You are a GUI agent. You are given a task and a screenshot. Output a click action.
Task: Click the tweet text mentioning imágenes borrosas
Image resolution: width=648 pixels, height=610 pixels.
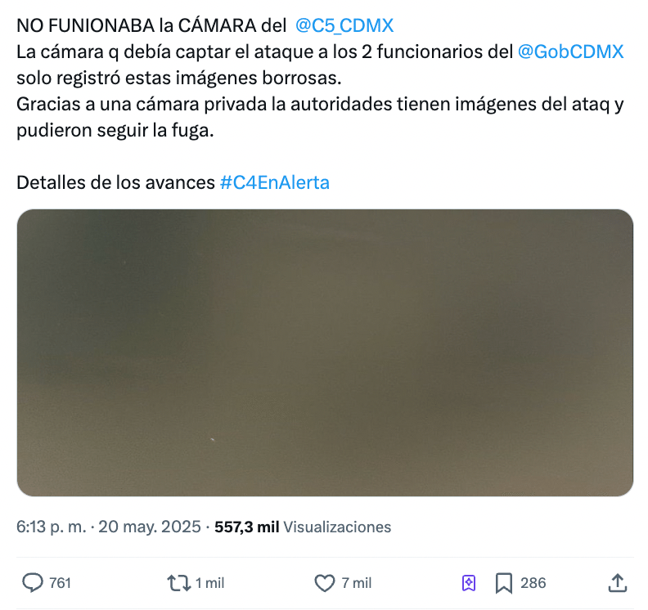179,78
